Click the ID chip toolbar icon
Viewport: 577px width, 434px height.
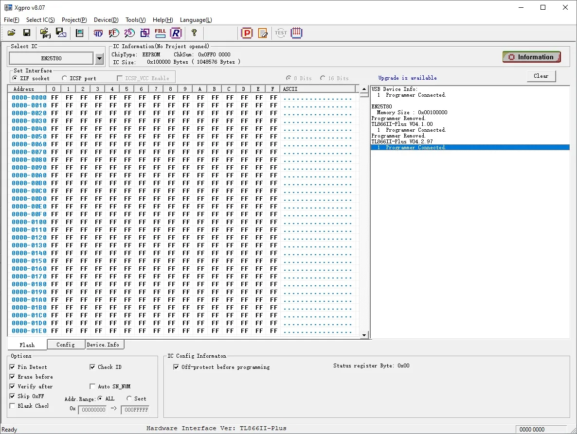click(x=98, y=33)
